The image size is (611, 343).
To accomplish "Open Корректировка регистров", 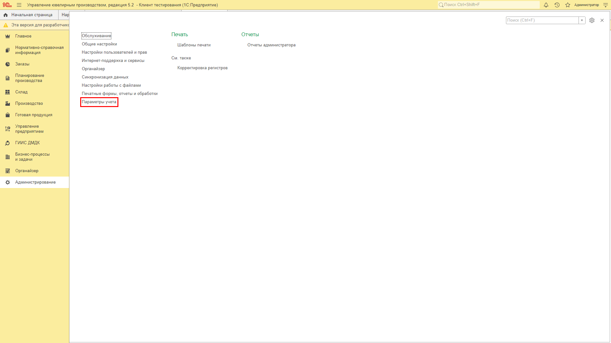I will coord(202,68).
